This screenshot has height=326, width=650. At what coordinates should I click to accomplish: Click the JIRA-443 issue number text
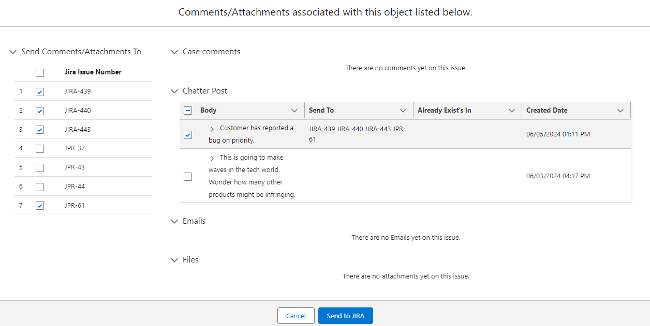(x=78, y=130)
